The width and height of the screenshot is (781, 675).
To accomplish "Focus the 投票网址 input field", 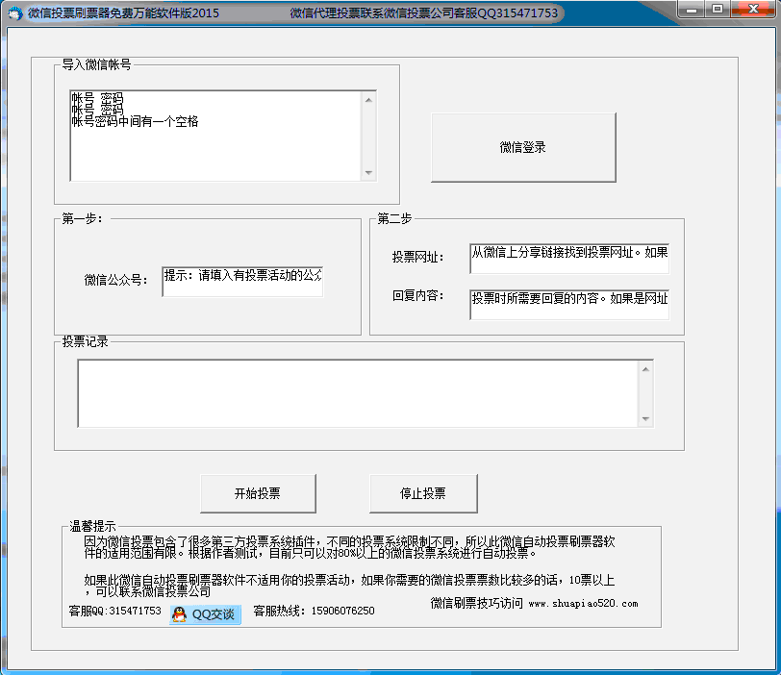I will coord(569,259).
